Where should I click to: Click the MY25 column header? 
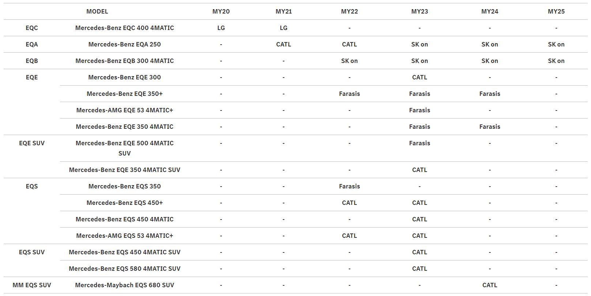click(556, 11)
